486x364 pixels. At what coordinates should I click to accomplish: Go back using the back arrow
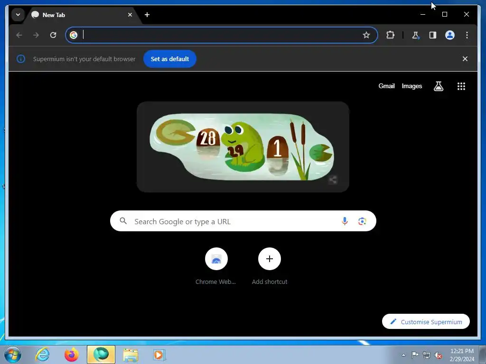(x=19, y=35)
